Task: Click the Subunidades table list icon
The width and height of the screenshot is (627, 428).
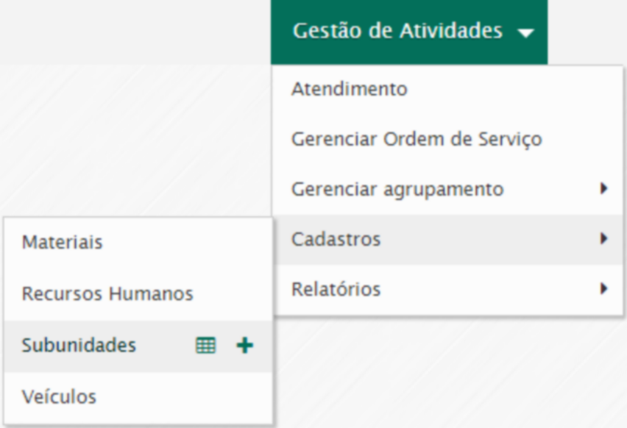Action: [x=205, y=346]
